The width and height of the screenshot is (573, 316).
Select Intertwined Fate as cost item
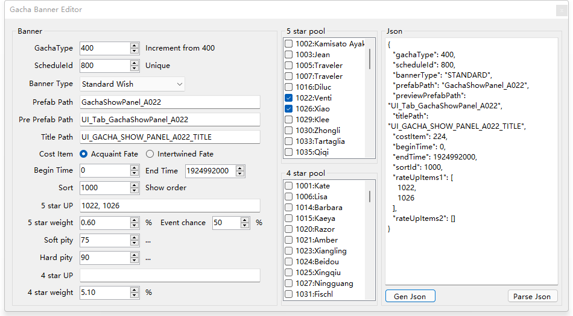[150, 154]
